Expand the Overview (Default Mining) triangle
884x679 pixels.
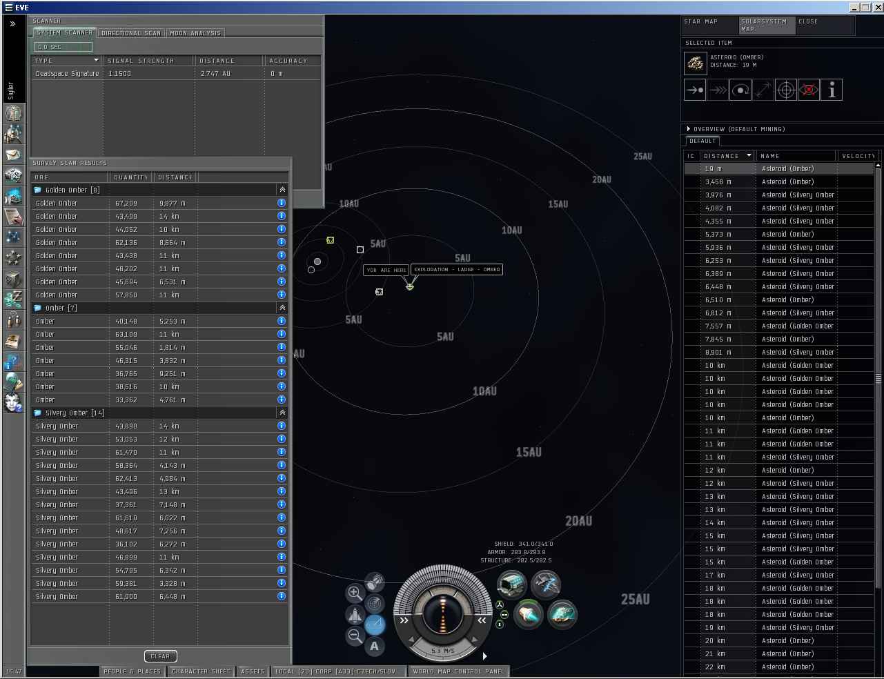point(688,129)
